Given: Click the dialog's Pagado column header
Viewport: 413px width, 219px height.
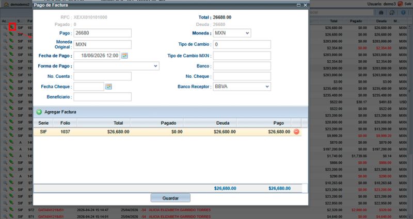Looking at the screenshot, I should pyautogui.click(x=157, y=123).
